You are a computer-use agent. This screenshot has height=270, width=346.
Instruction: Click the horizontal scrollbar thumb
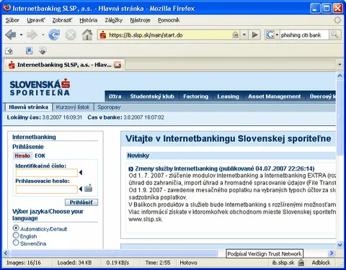tap(114, 253)
